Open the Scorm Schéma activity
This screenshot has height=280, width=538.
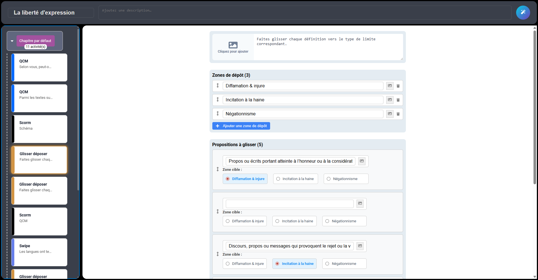click(39, 129)
